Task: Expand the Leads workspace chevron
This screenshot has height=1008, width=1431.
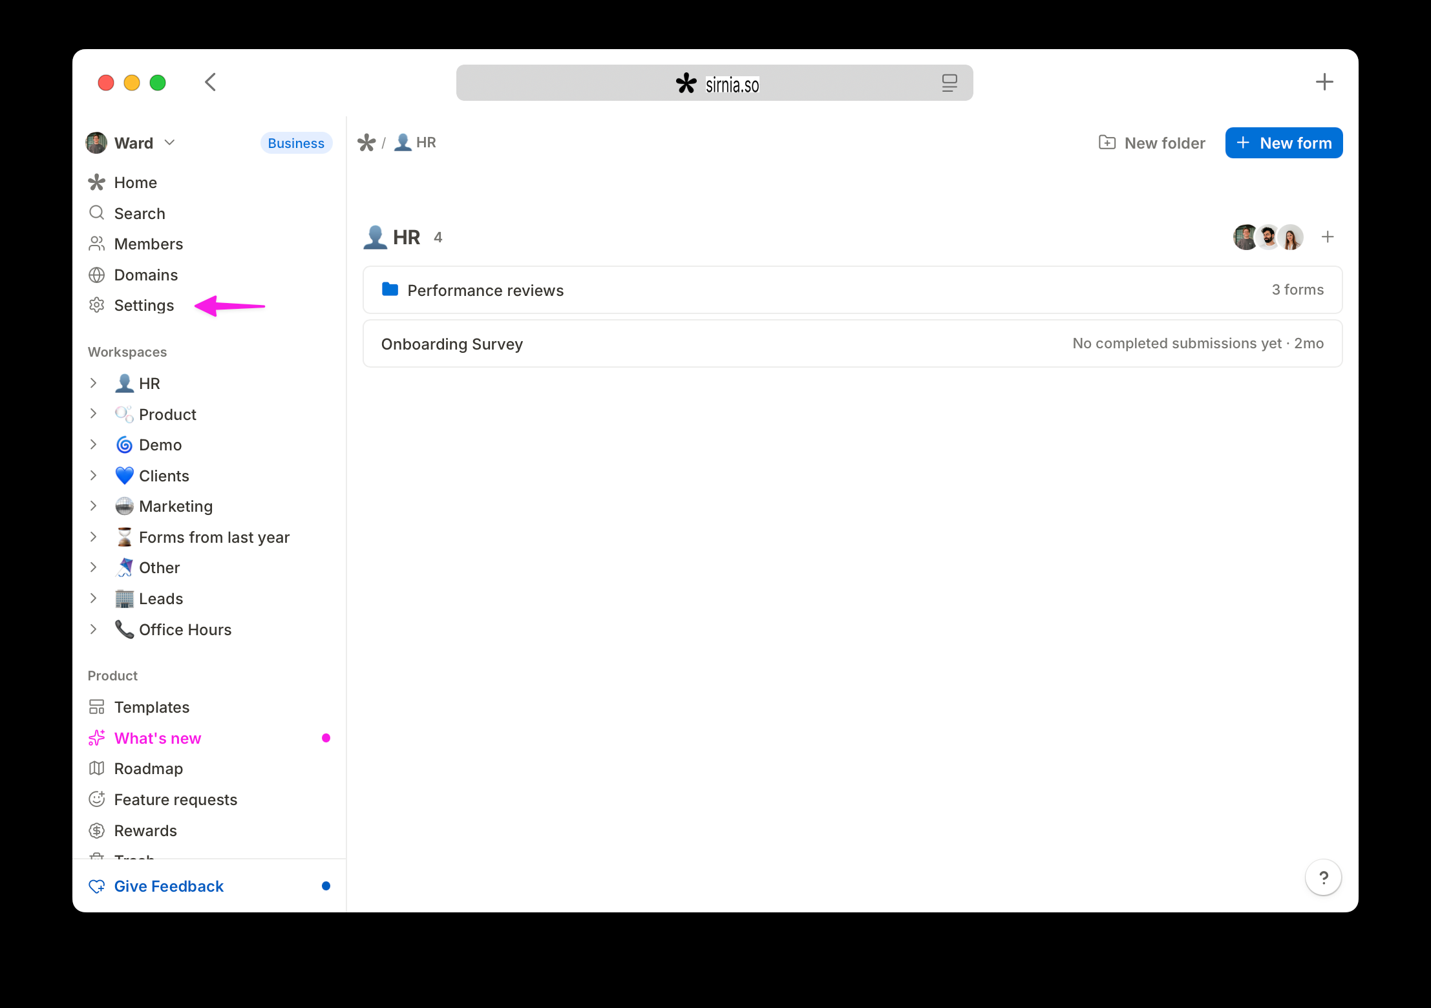Action: click(93, 598)
